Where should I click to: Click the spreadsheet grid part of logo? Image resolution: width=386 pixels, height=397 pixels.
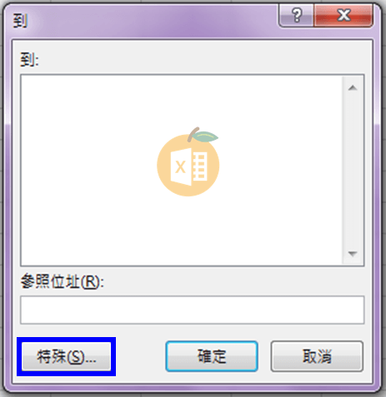(200, 166)
